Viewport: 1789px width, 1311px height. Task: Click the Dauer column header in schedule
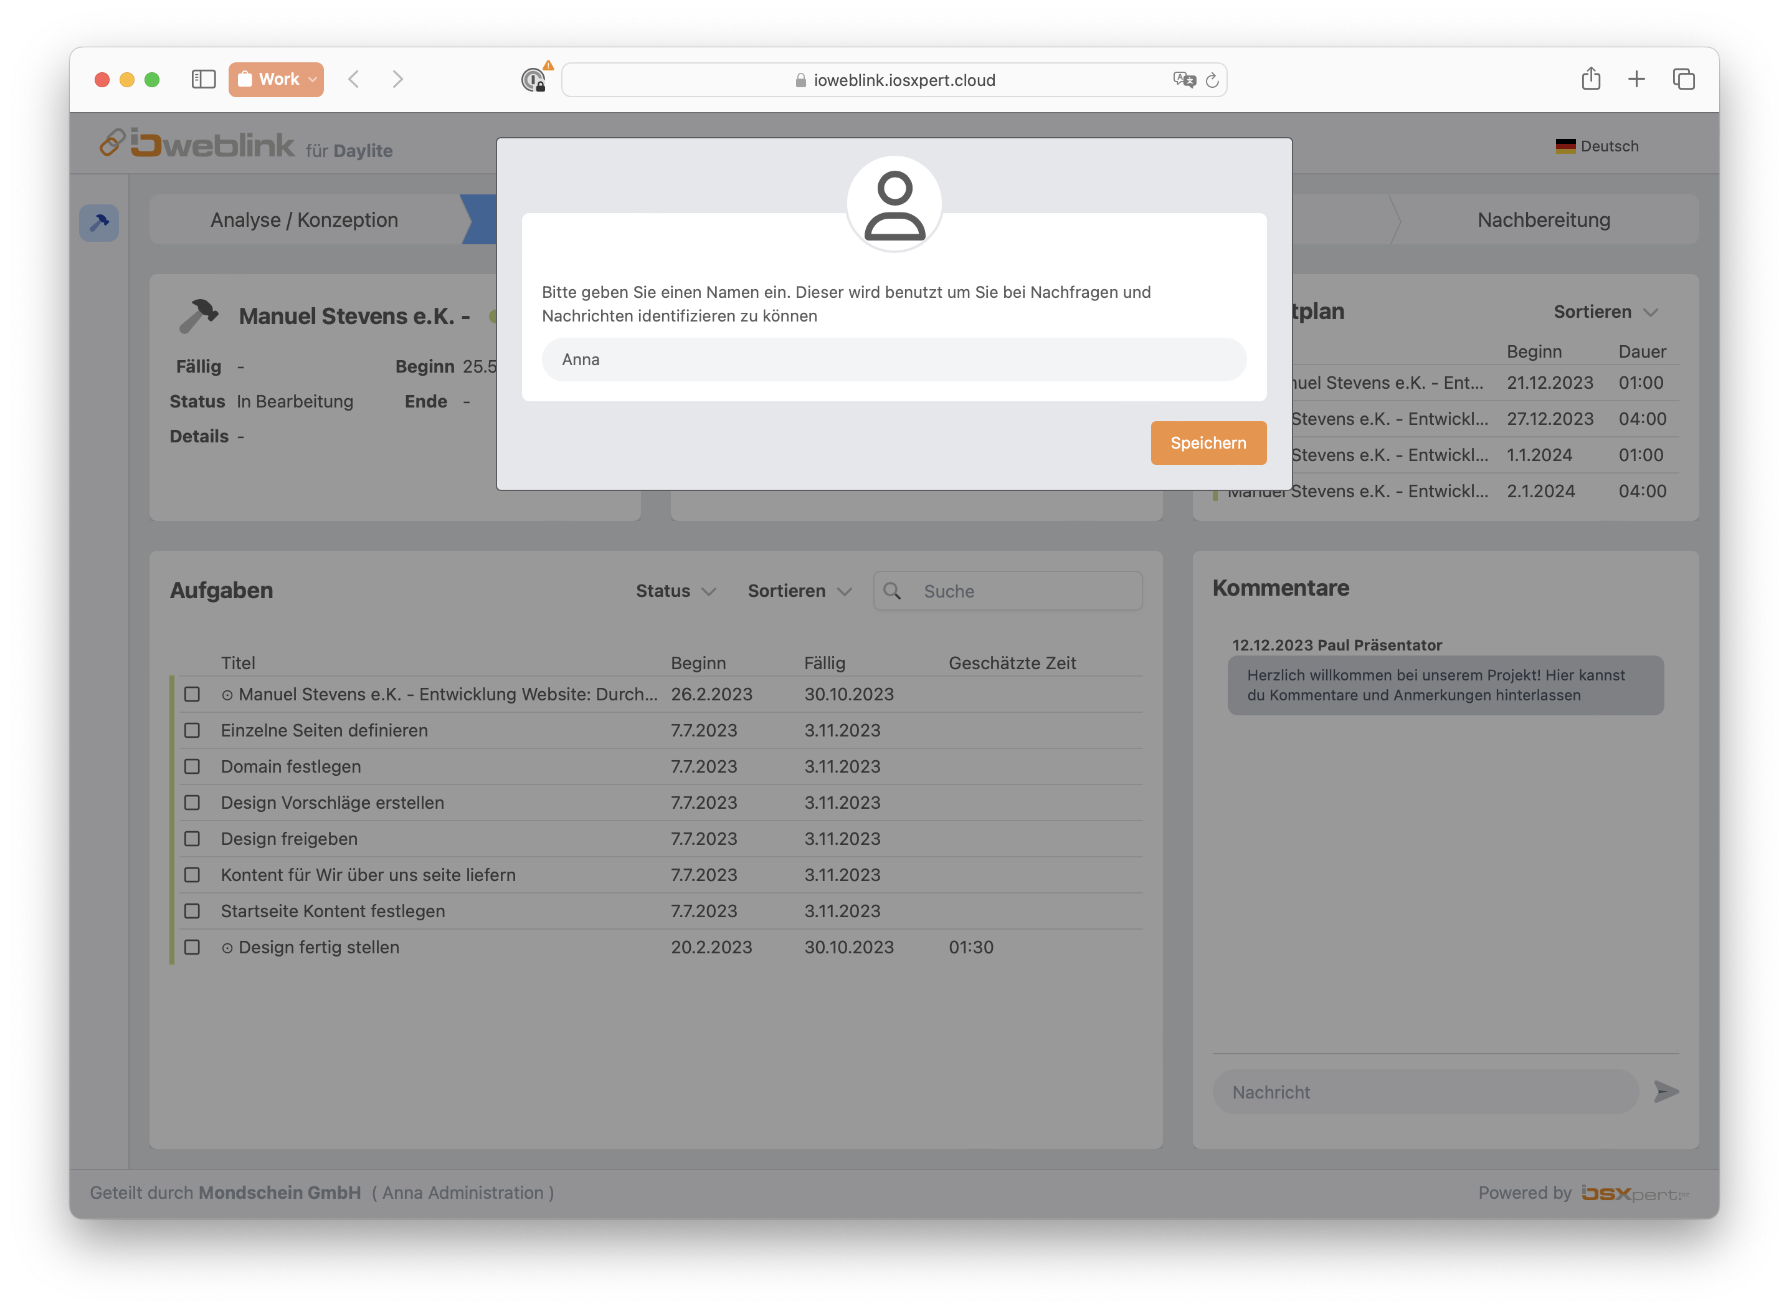click(x=1642, y=351)
